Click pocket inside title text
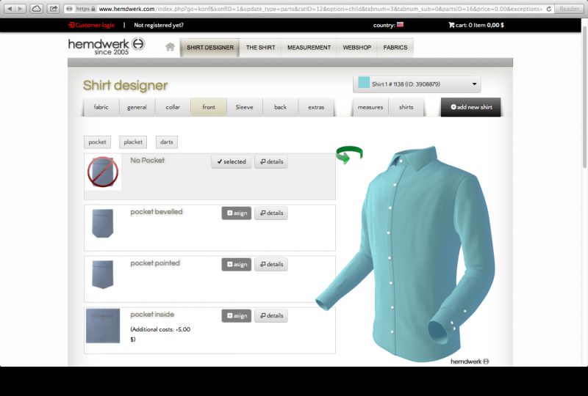This screenshot has height=396, width=588. point(152,315)
